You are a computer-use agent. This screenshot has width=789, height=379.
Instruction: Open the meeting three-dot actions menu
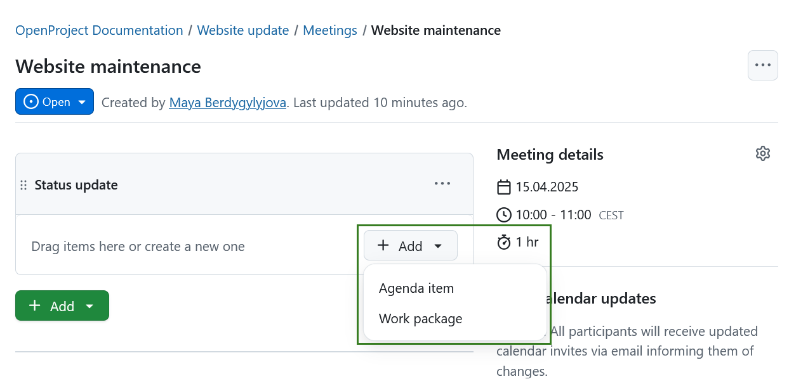pos(762,65)
